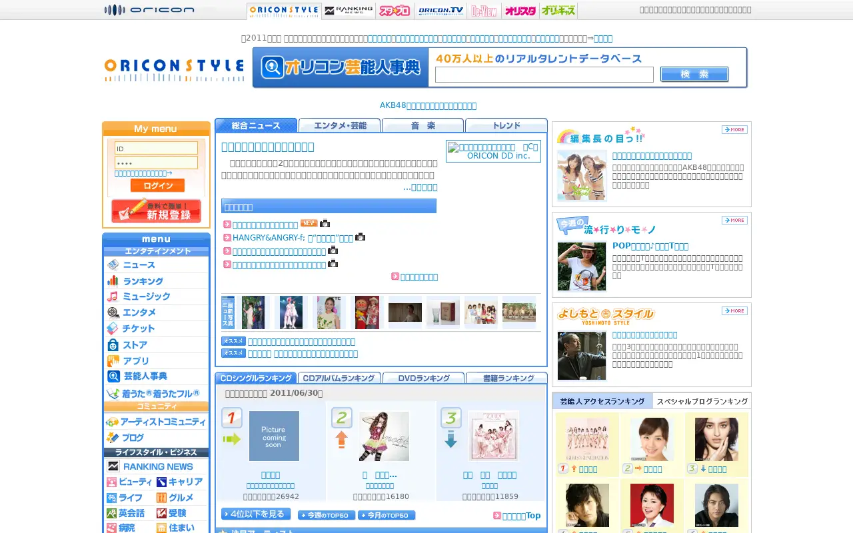Open the ニュース (News) item in the side menu
Screen dimensions: 853x533
[x=156, y=265]
